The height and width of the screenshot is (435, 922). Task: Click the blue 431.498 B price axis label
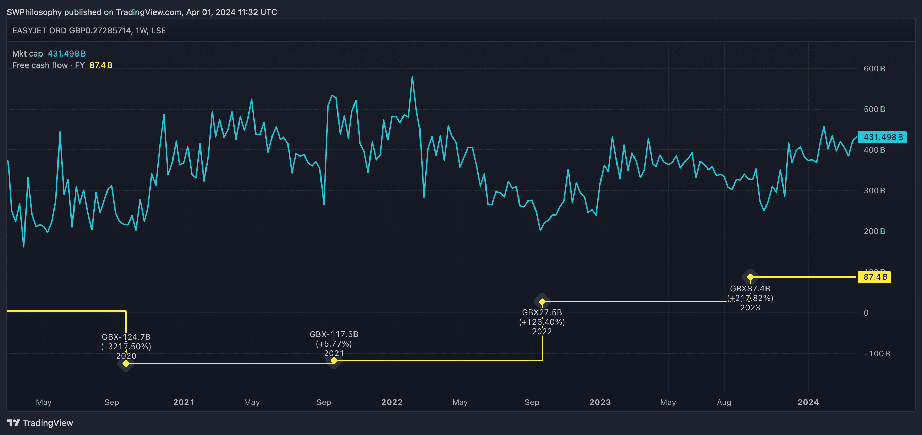(882, 137)
